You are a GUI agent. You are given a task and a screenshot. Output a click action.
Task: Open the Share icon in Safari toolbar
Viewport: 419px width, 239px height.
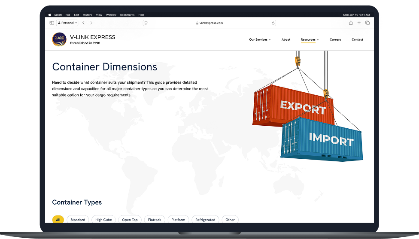coord(351,23)
